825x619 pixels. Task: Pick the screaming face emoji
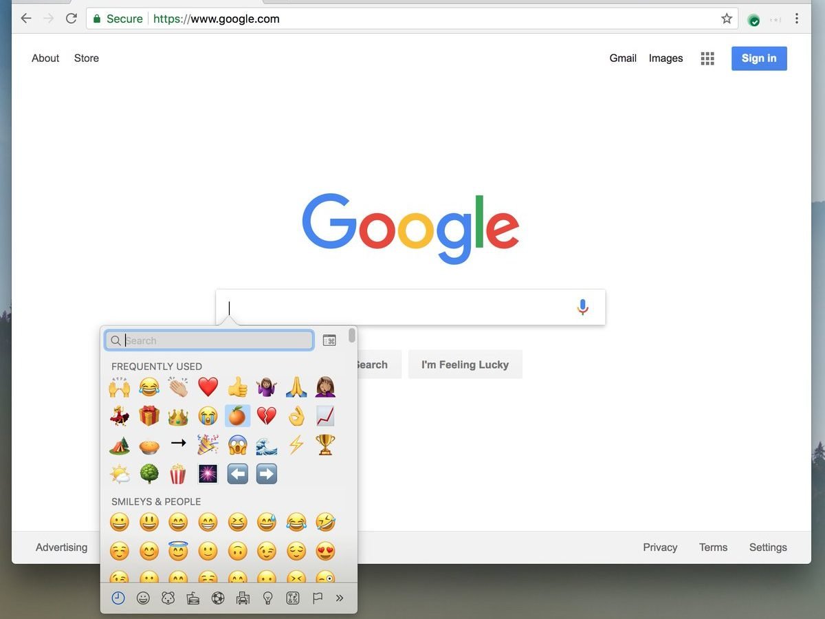click(237, 445)
